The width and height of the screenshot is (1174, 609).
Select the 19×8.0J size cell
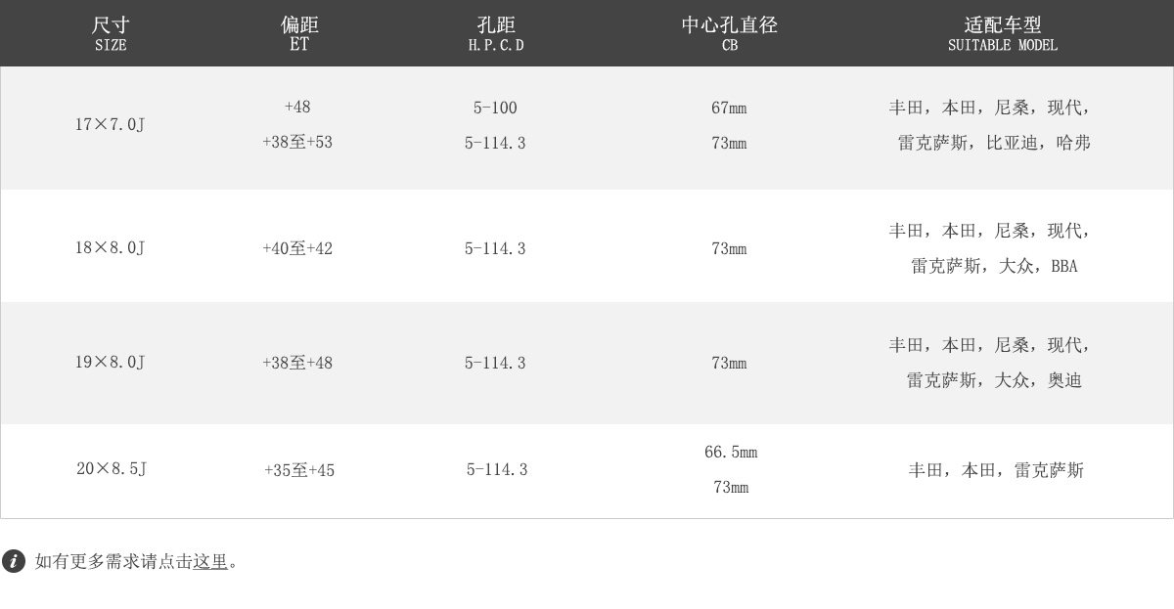click(x=111, y=362)
